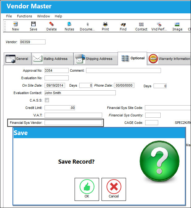The image size is (191, 208).
Task: Open Notes from the toolbar
Action: [69, 26]
